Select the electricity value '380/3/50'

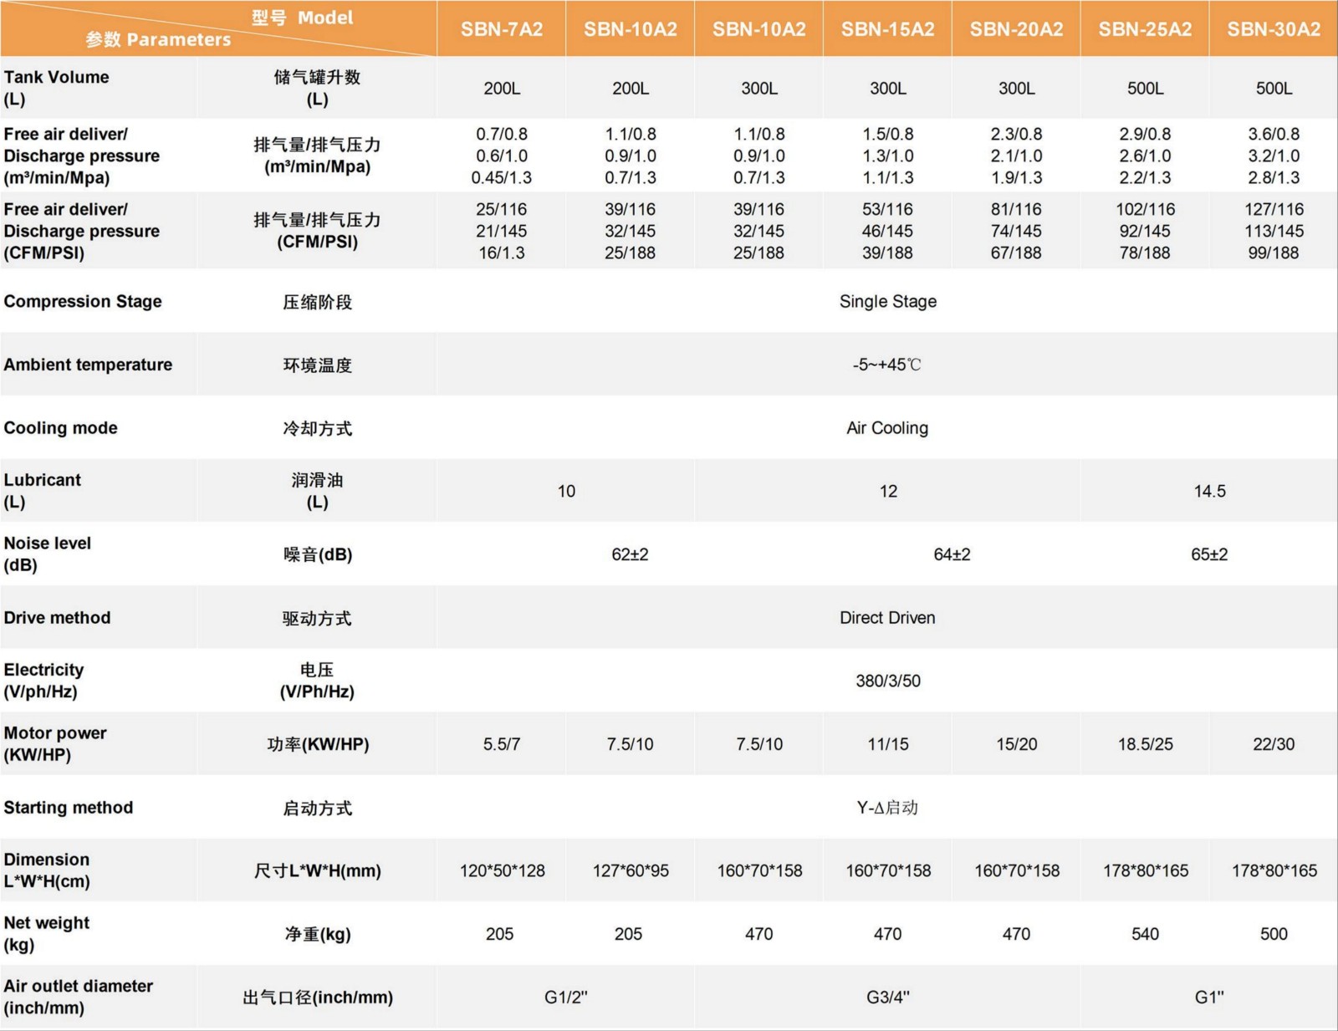point(888,681)
